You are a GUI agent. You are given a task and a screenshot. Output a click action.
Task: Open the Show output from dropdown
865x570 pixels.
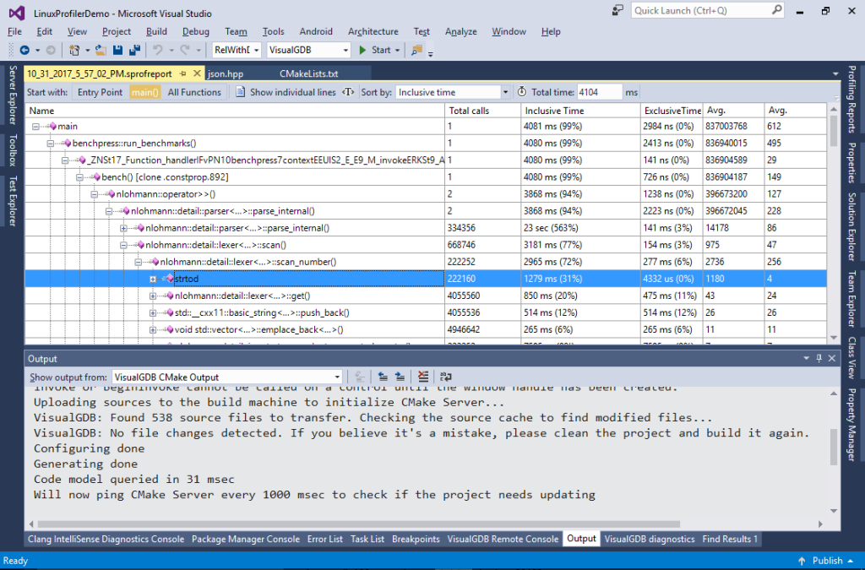[x=336, y=377]
